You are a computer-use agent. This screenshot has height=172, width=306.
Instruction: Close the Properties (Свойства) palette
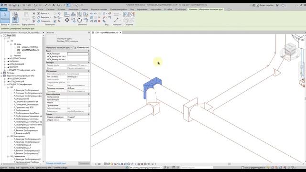pyautogui.click(x=89, y=32)
